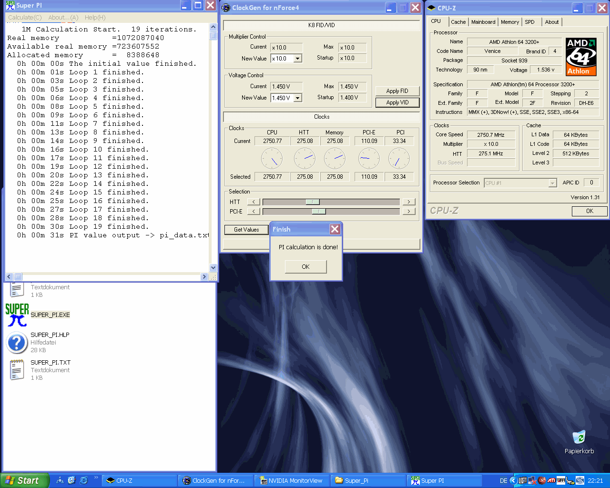Show hidden system tray icons arrow
Screen dimensions: 610x488
[x=513, y=480]
